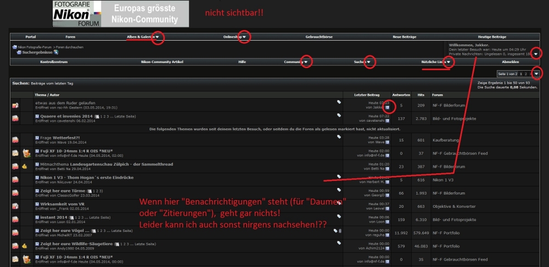Click the Nikon Fotografie Forum logo banner
Screen dimensions: 549x267
tap(120, 14)
